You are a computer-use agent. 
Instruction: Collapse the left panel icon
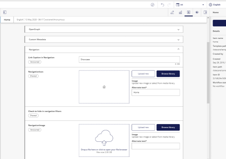(x=5, y=12)
